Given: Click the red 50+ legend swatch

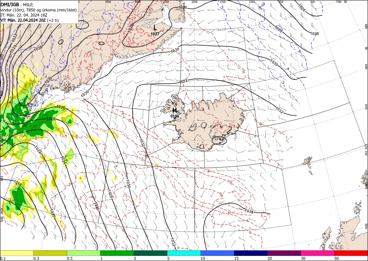Looking at the screenshot, I should coord(351,253).
